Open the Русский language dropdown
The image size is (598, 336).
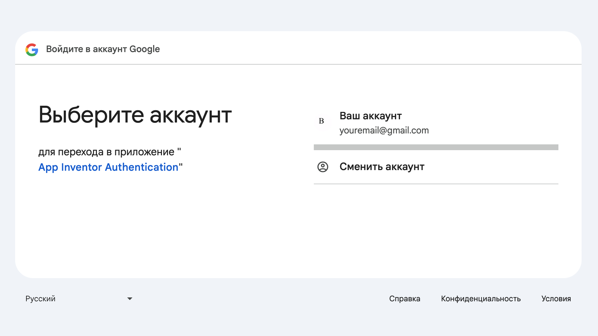click(79, 299)
